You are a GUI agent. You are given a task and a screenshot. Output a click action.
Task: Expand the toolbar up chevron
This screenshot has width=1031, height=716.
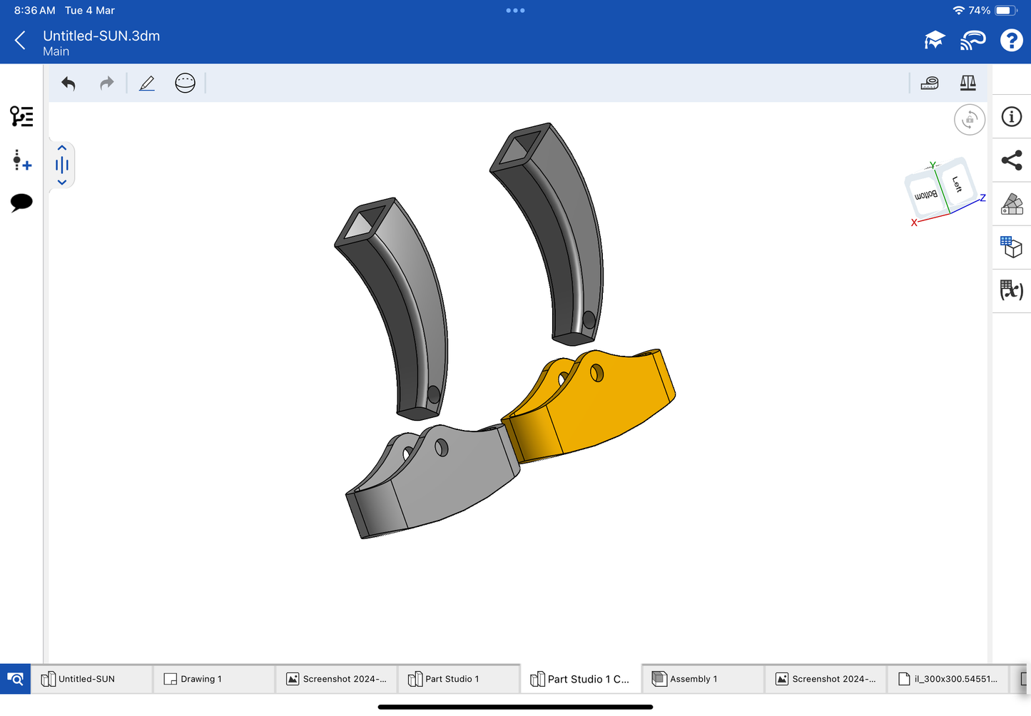62,148
